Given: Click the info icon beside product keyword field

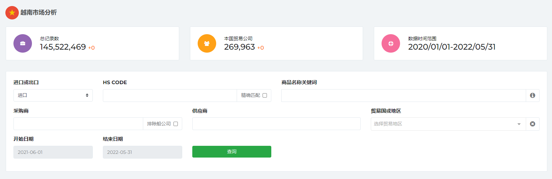Looking at the screenshot, I should [x=533, y=96].
